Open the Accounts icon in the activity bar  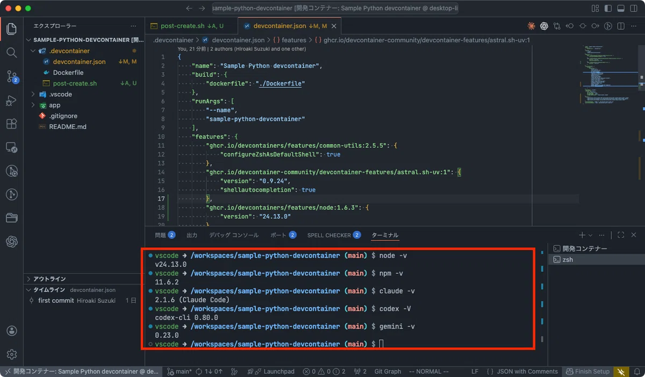pyautogui.click(x=11, y=330)
